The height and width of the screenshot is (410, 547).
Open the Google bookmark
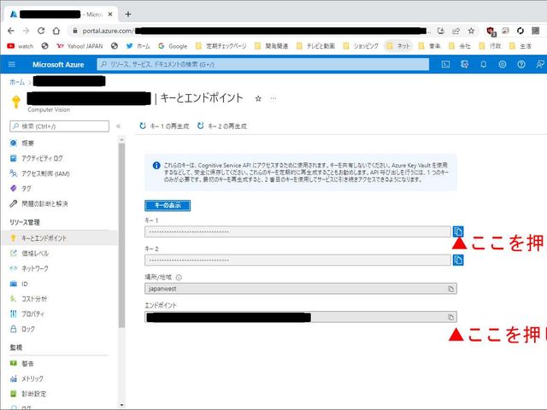coord(173,46)
